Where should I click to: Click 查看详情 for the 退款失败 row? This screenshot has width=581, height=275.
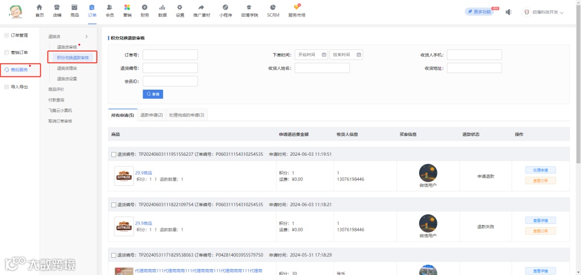[540, 221]
